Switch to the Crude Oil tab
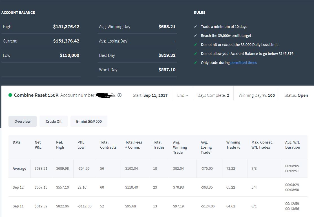 click(x=54, y=121)
